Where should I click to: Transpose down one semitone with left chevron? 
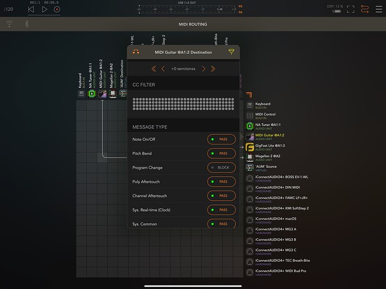(163, 69)
